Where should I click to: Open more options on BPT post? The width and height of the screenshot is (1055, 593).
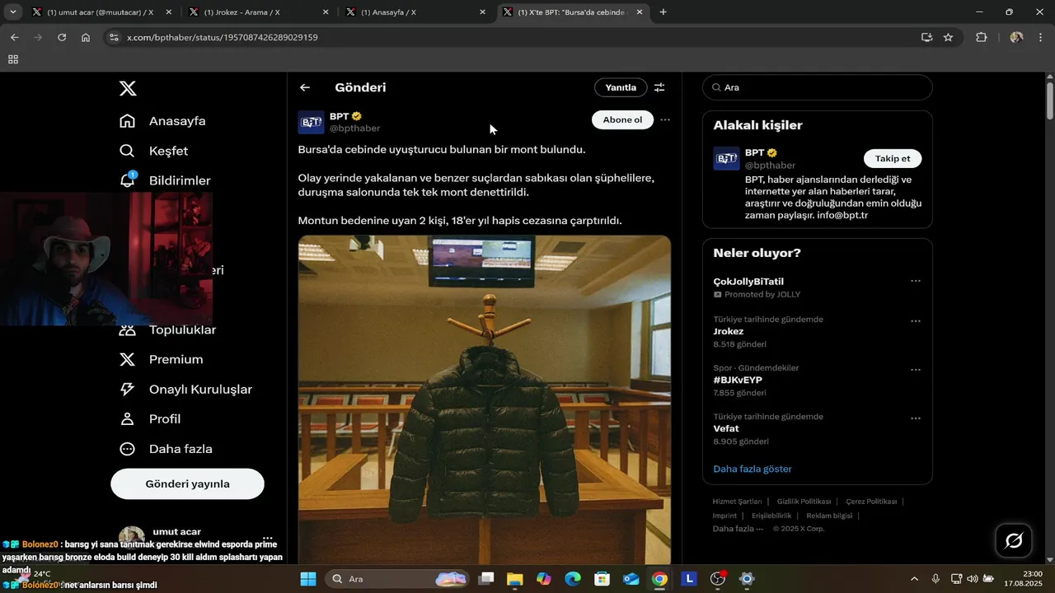[665, 119]
